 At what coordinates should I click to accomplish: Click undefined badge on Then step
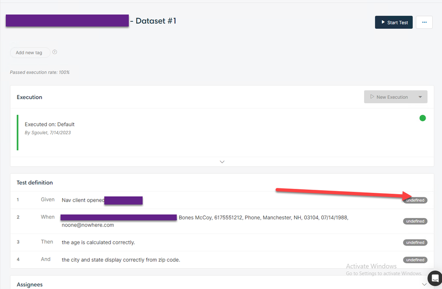coord(415,242)
